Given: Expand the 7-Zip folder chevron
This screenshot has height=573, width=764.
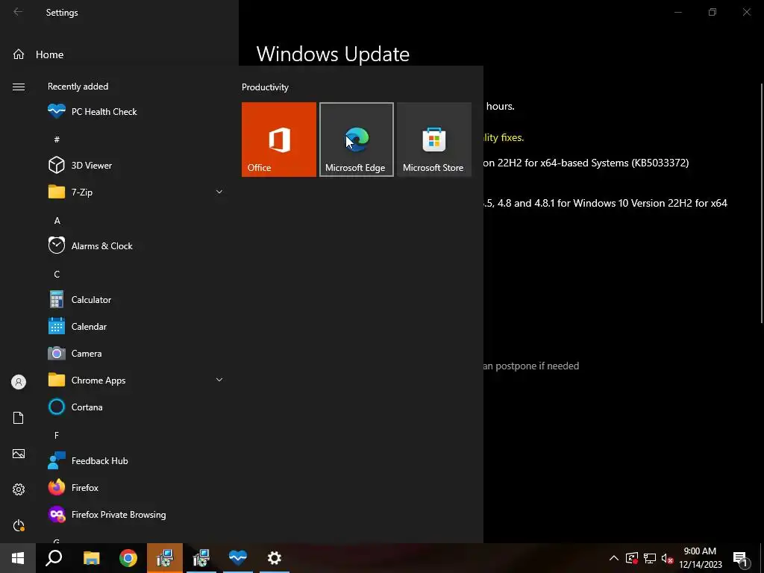Looking at the screenshot, I should click(219, 192).
